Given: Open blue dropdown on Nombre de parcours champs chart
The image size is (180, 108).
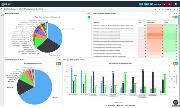Looking at the screenshot, I should click(x=60, y=63).
